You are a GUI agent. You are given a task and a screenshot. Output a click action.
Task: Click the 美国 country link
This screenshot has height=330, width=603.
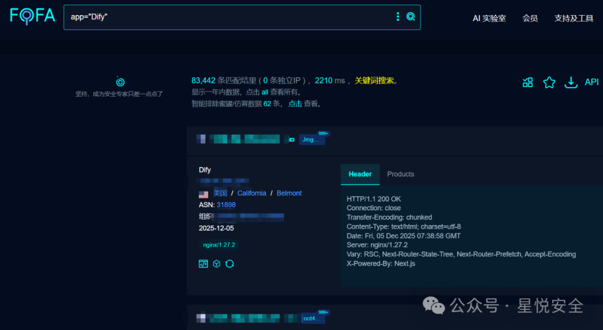(220, 193)
